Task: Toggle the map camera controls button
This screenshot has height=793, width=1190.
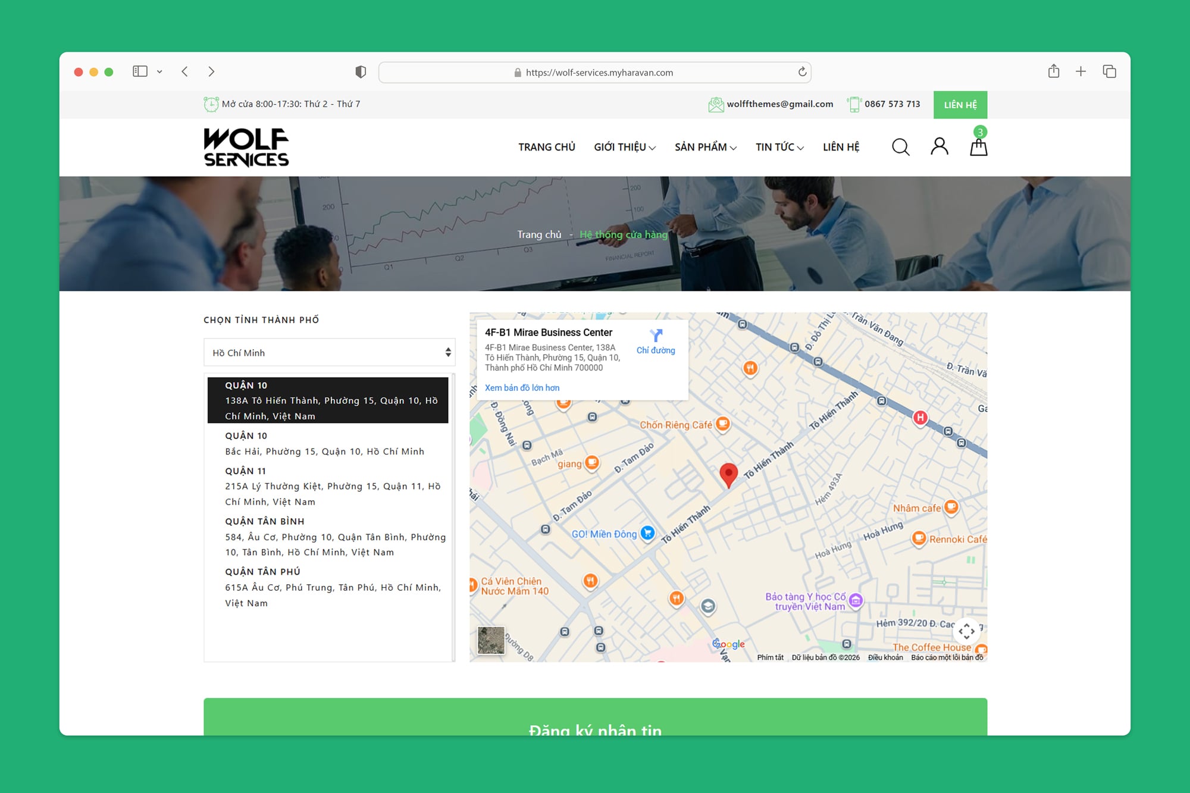Action: tap(966, 631)
